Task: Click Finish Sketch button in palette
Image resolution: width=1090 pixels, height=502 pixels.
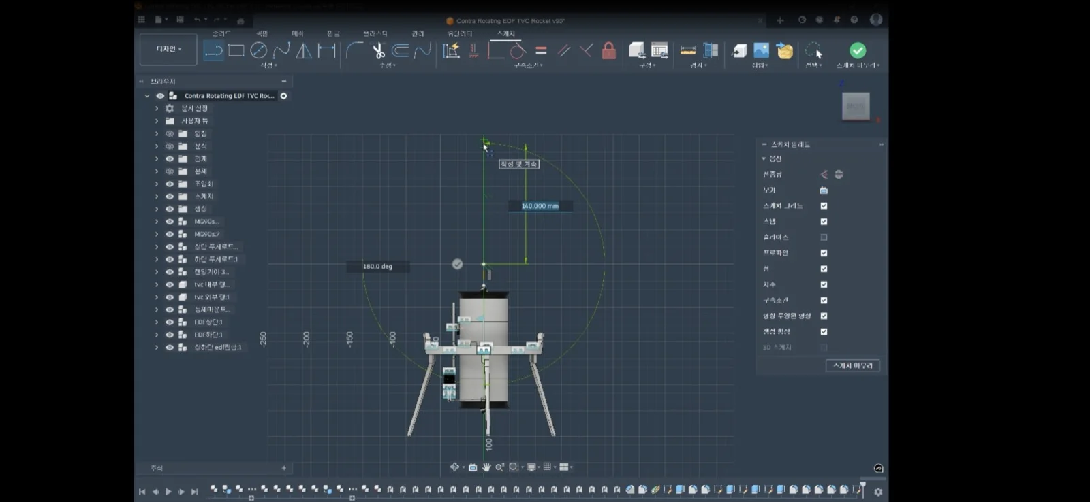Action: coord(853,365)
